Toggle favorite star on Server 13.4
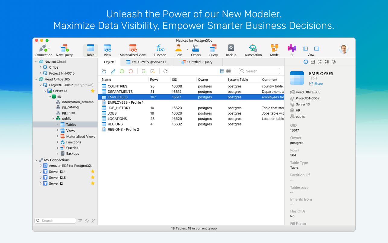The height and width of the screenshot is (243, 388). [x=93, y=172]
